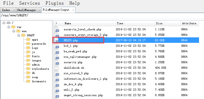204x99 pixels.
Task: Close the Index tab
Action: 14,10
